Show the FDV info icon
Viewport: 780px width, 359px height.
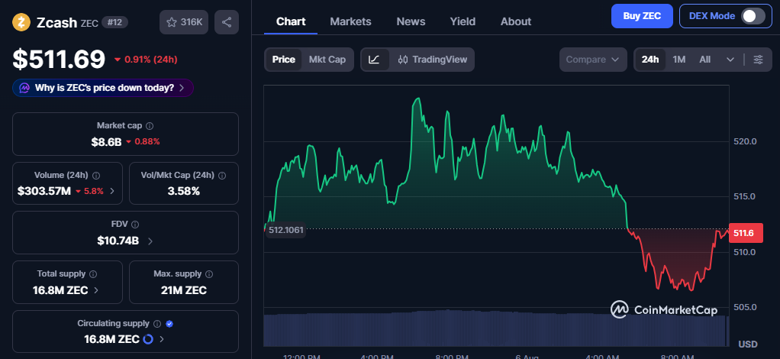135,225
